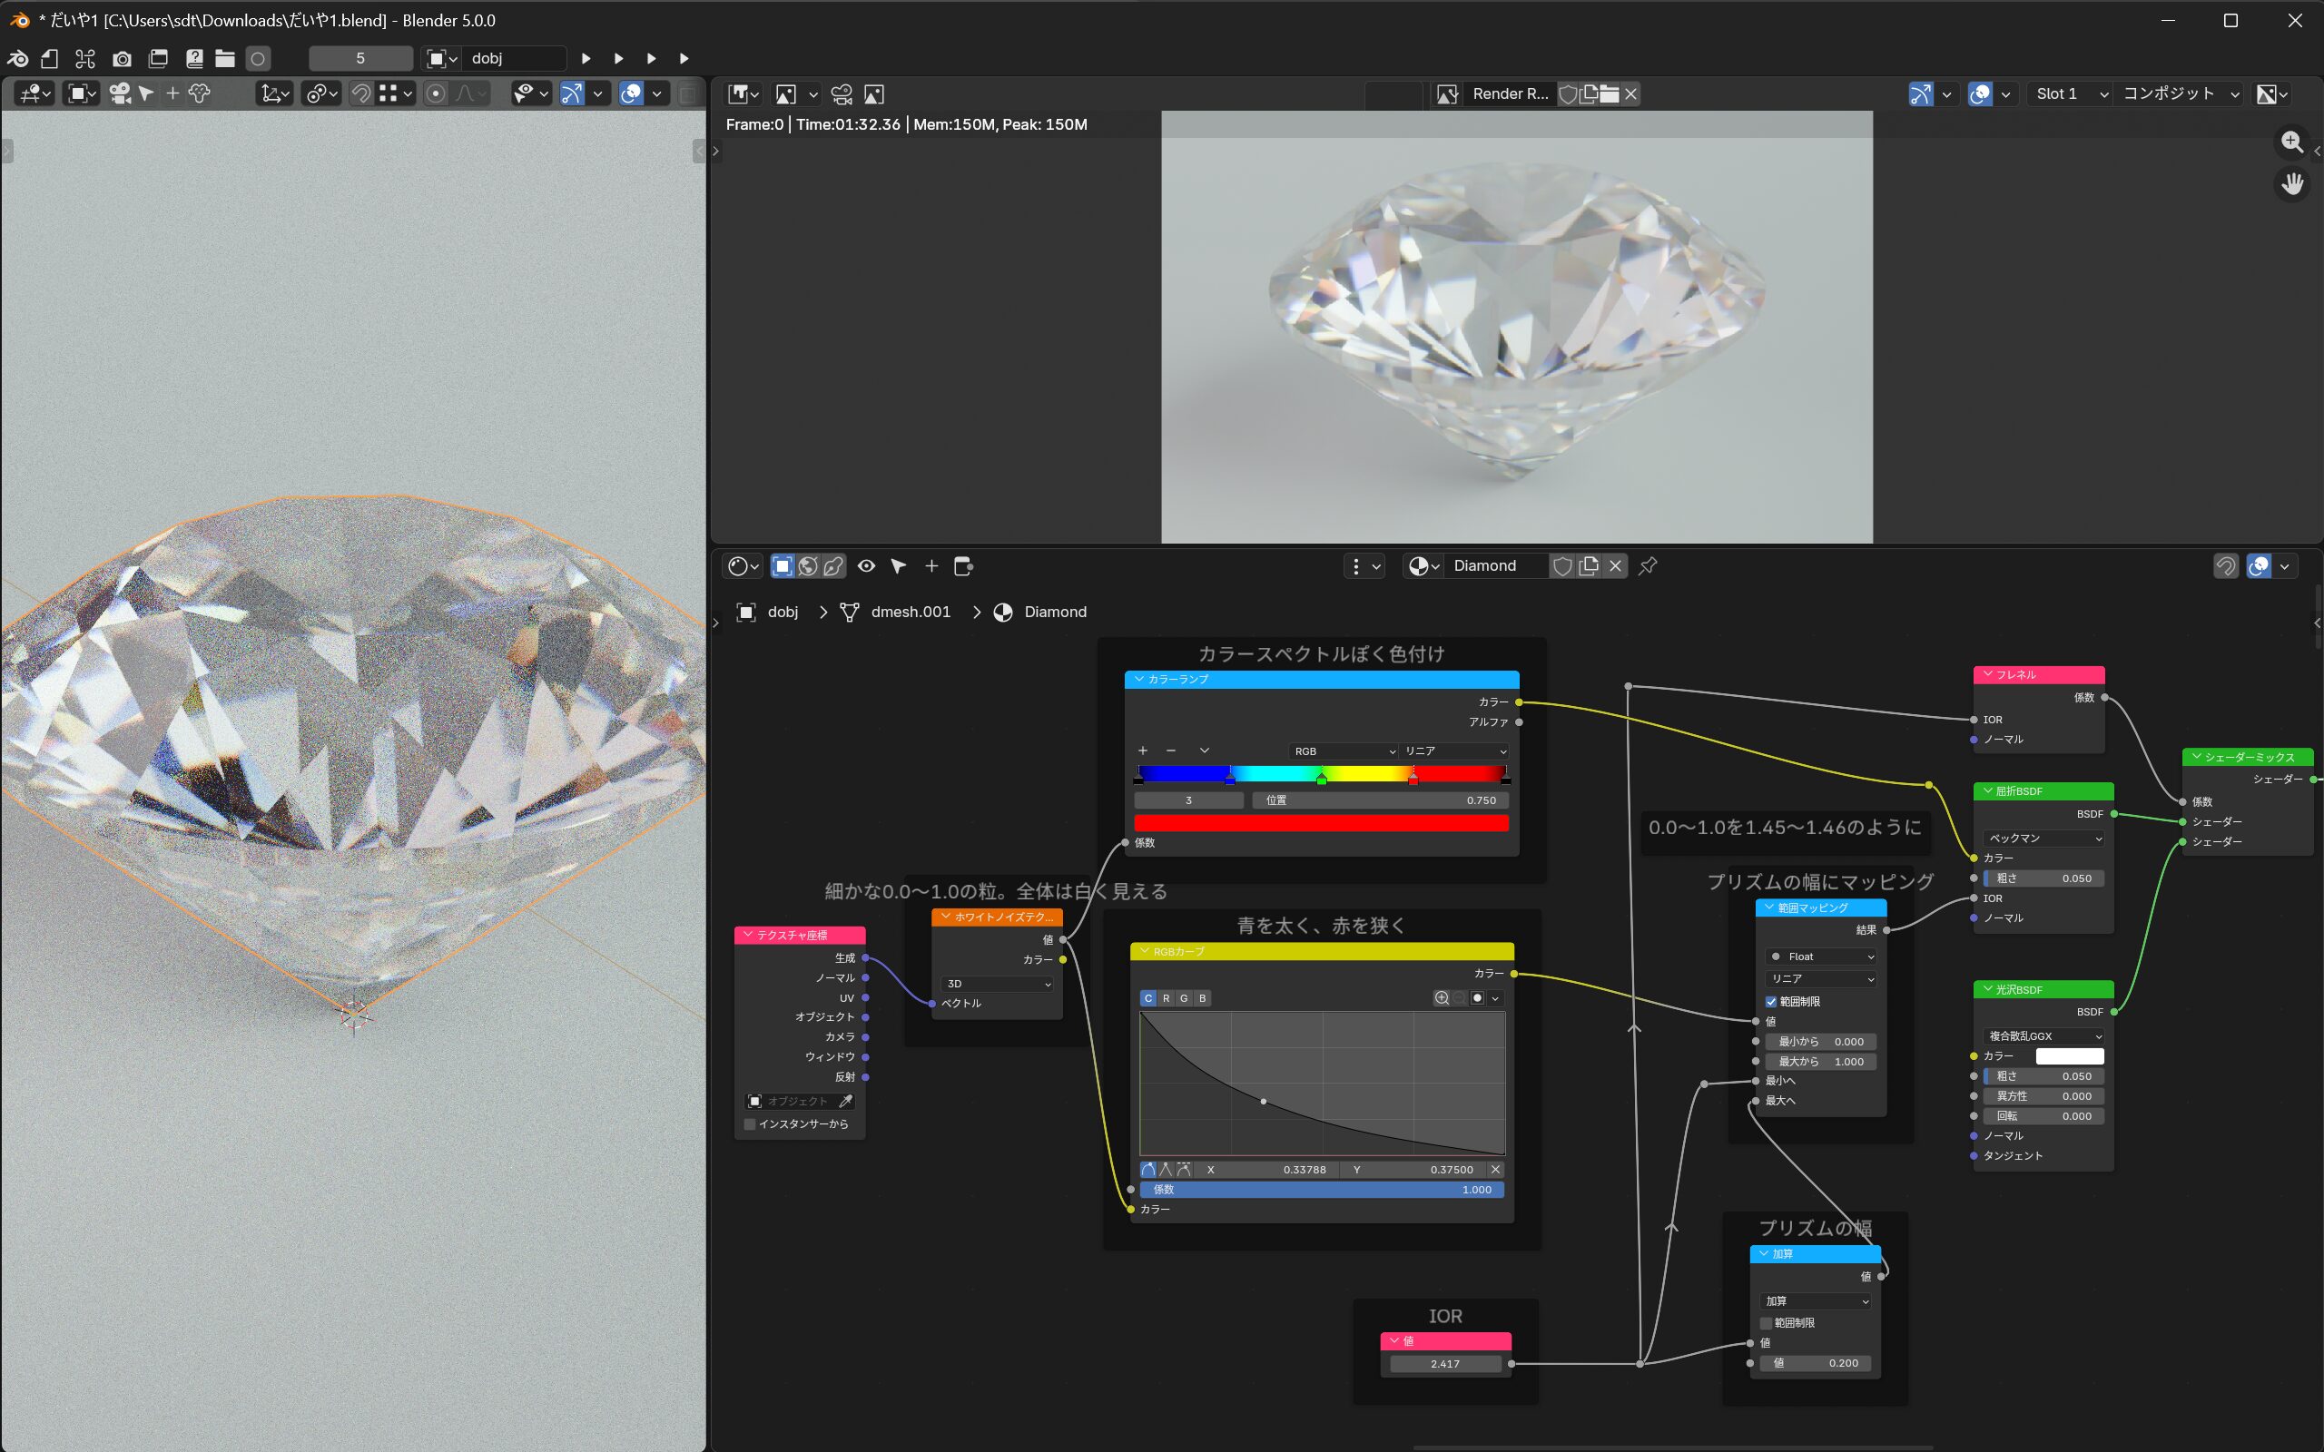Screen dimensions: 2324x1452
Task: Open the ベックマン distribution dropdown
Action: click(x=2043, y=839)
